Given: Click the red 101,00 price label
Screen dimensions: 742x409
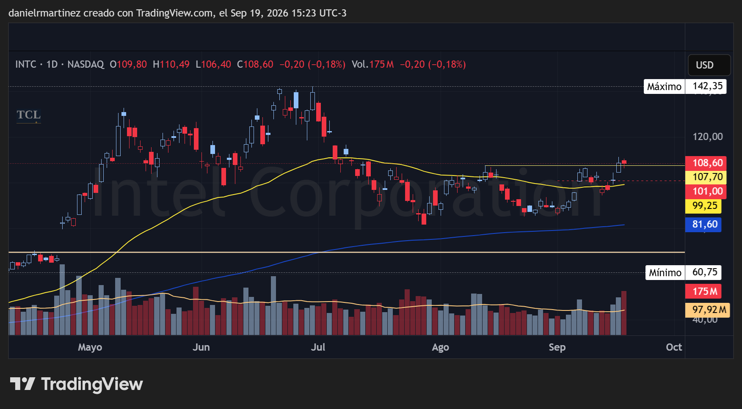Looking at the screenshot, I should [x=706, y=191].
